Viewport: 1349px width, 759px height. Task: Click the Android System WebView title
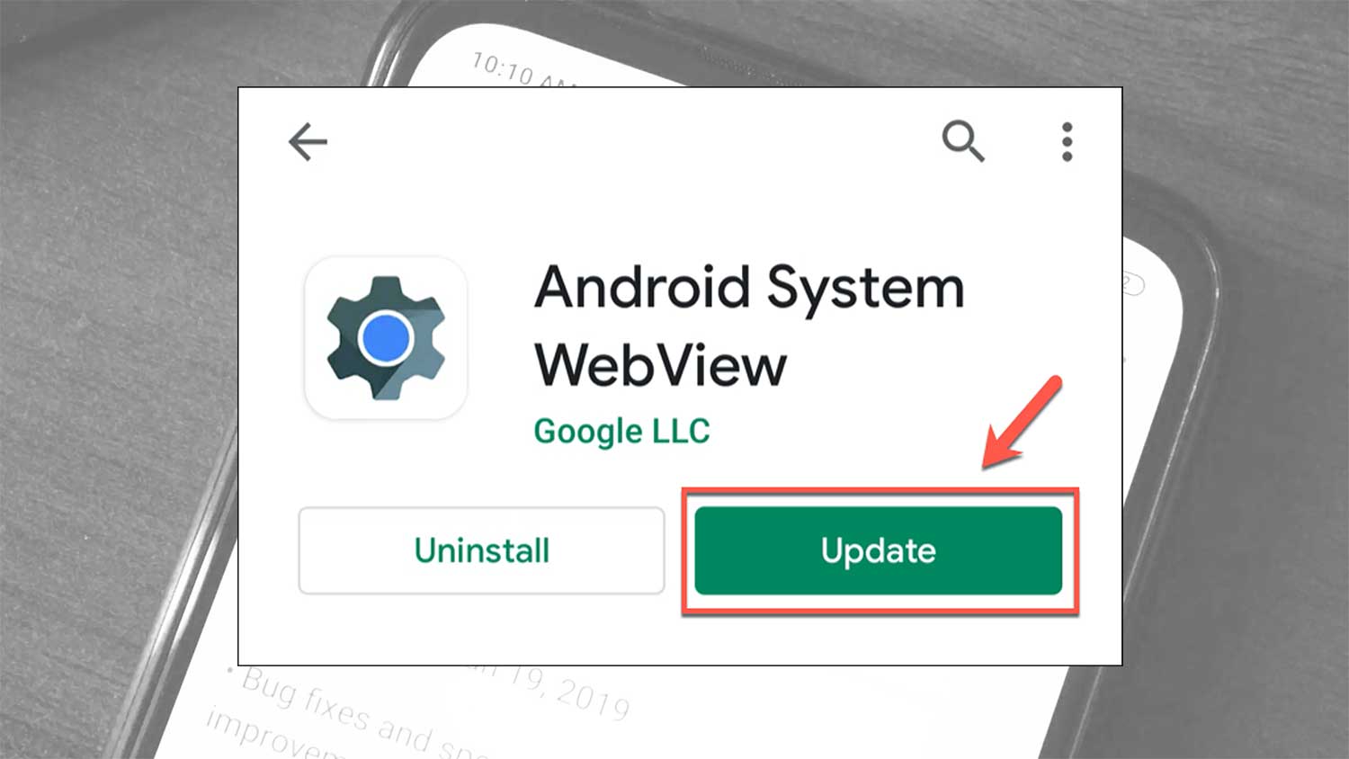[749, 326]
